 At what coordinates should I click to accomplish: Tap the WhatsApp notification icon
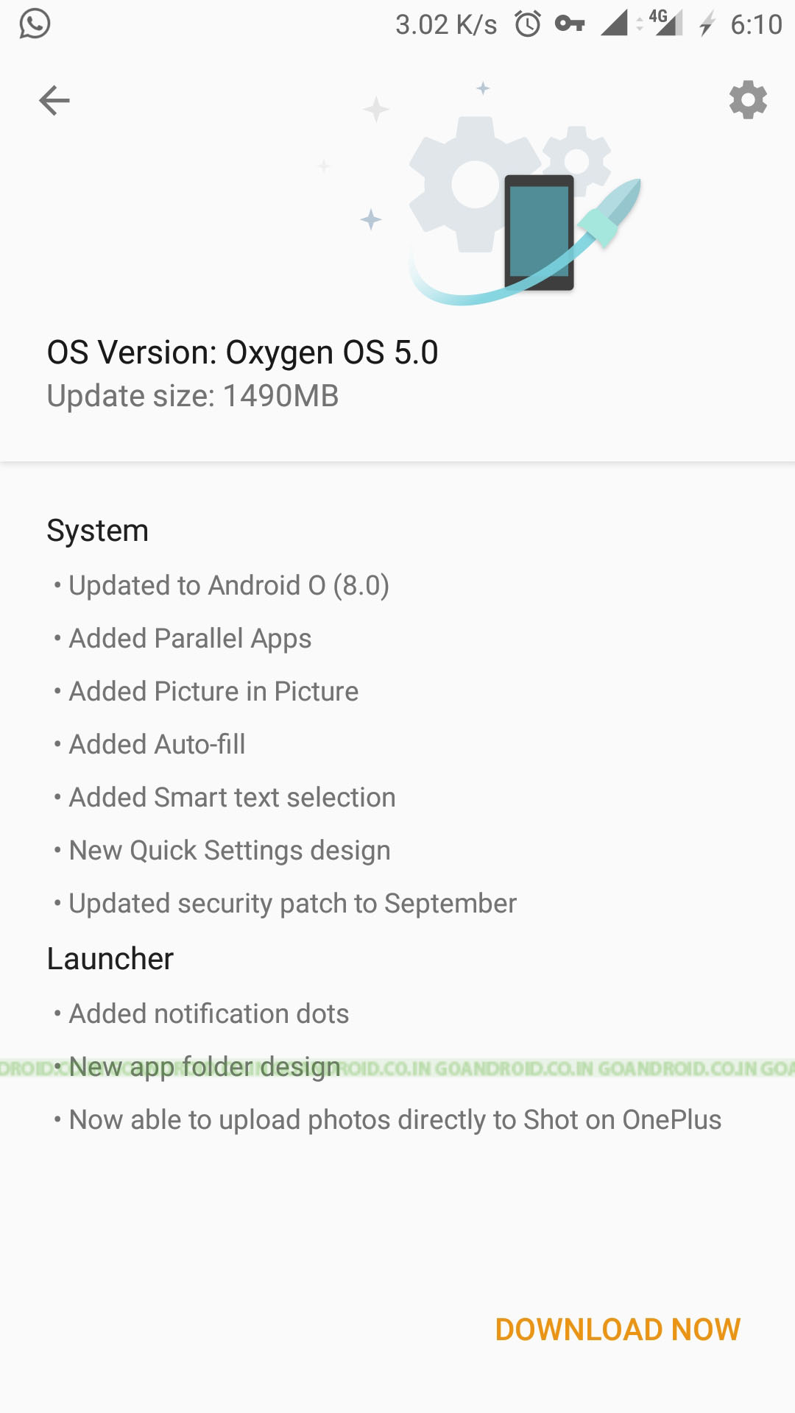(35, 24)
